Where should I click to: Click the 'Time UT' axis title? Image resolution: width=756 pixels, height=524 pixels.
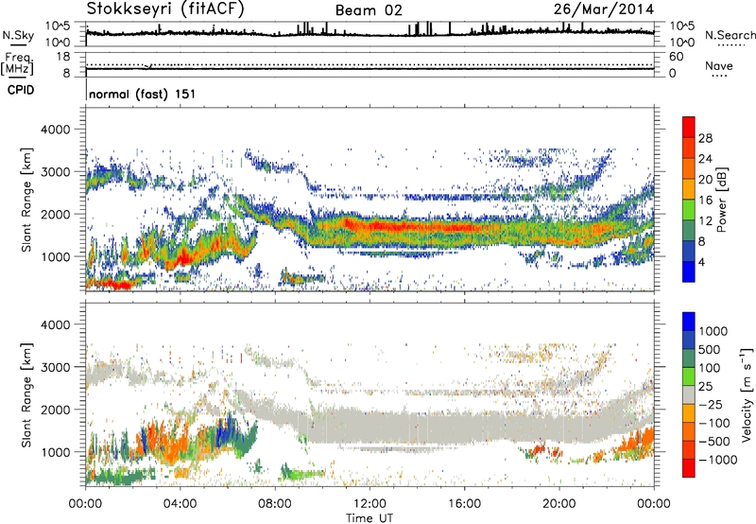(369, 518)
